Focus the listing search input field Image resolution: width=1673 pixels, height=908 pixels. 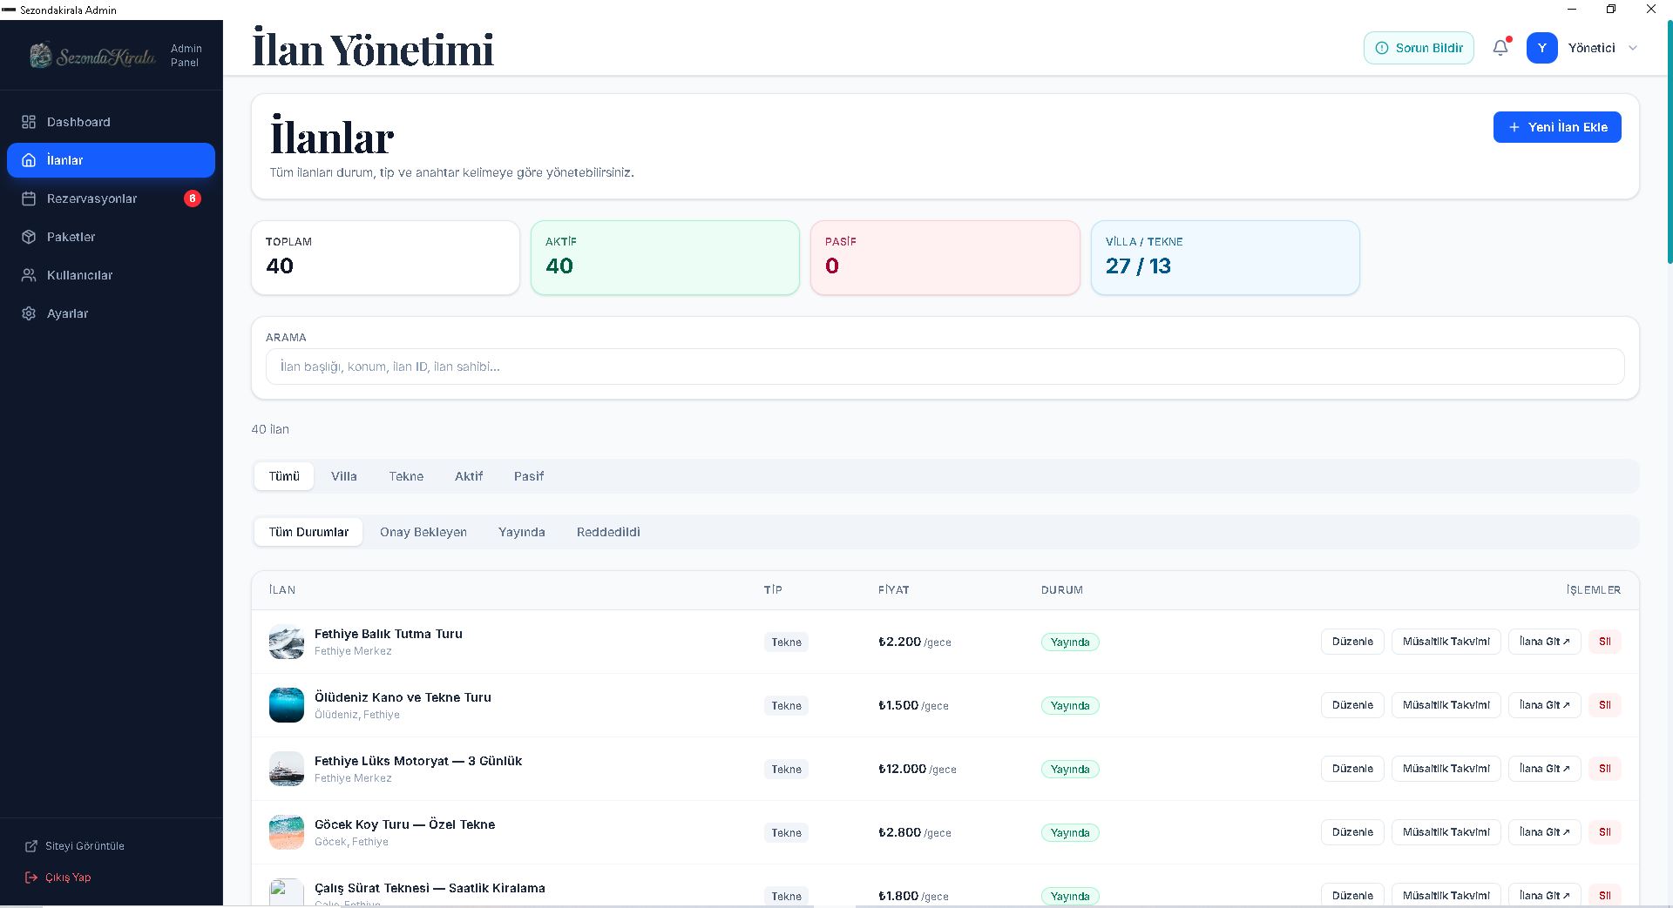(945, 367)
